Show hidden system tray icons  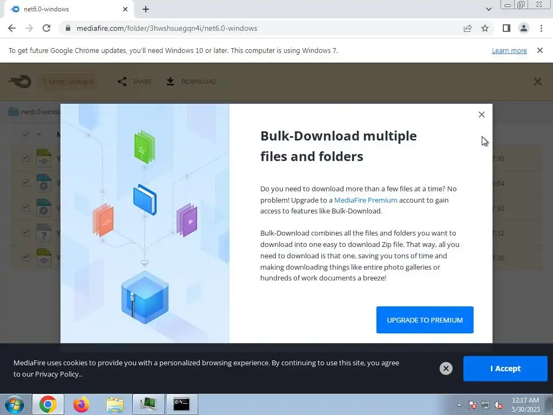pyautogui.click(x=459, y=405)
